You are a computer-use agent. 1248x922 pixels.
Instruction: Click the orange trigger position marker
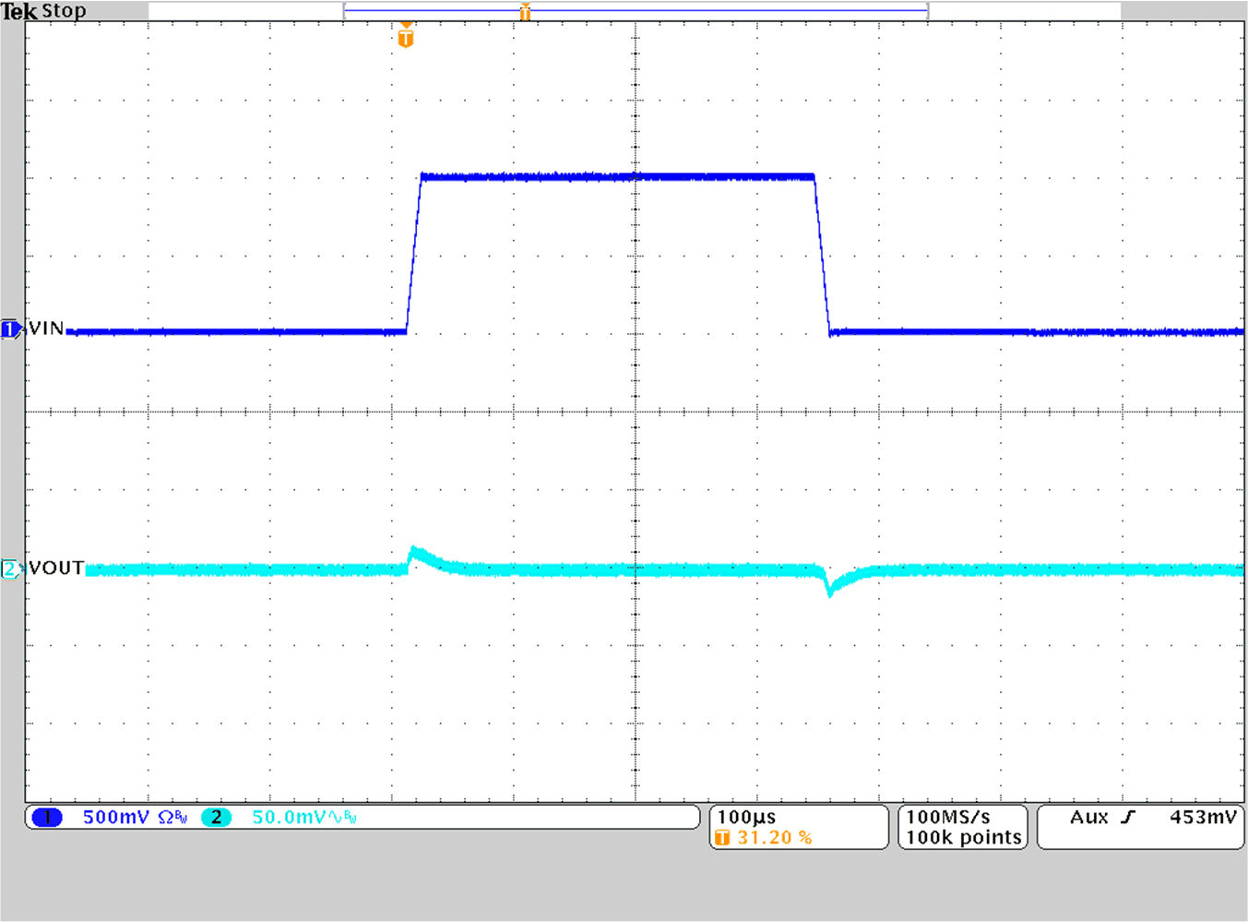(404, 37)
